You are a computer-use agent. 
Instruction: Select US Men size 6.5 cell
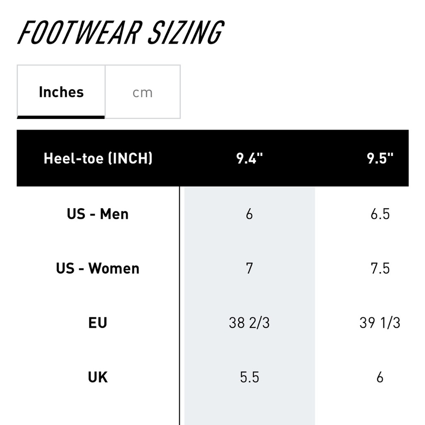[380, 214]
